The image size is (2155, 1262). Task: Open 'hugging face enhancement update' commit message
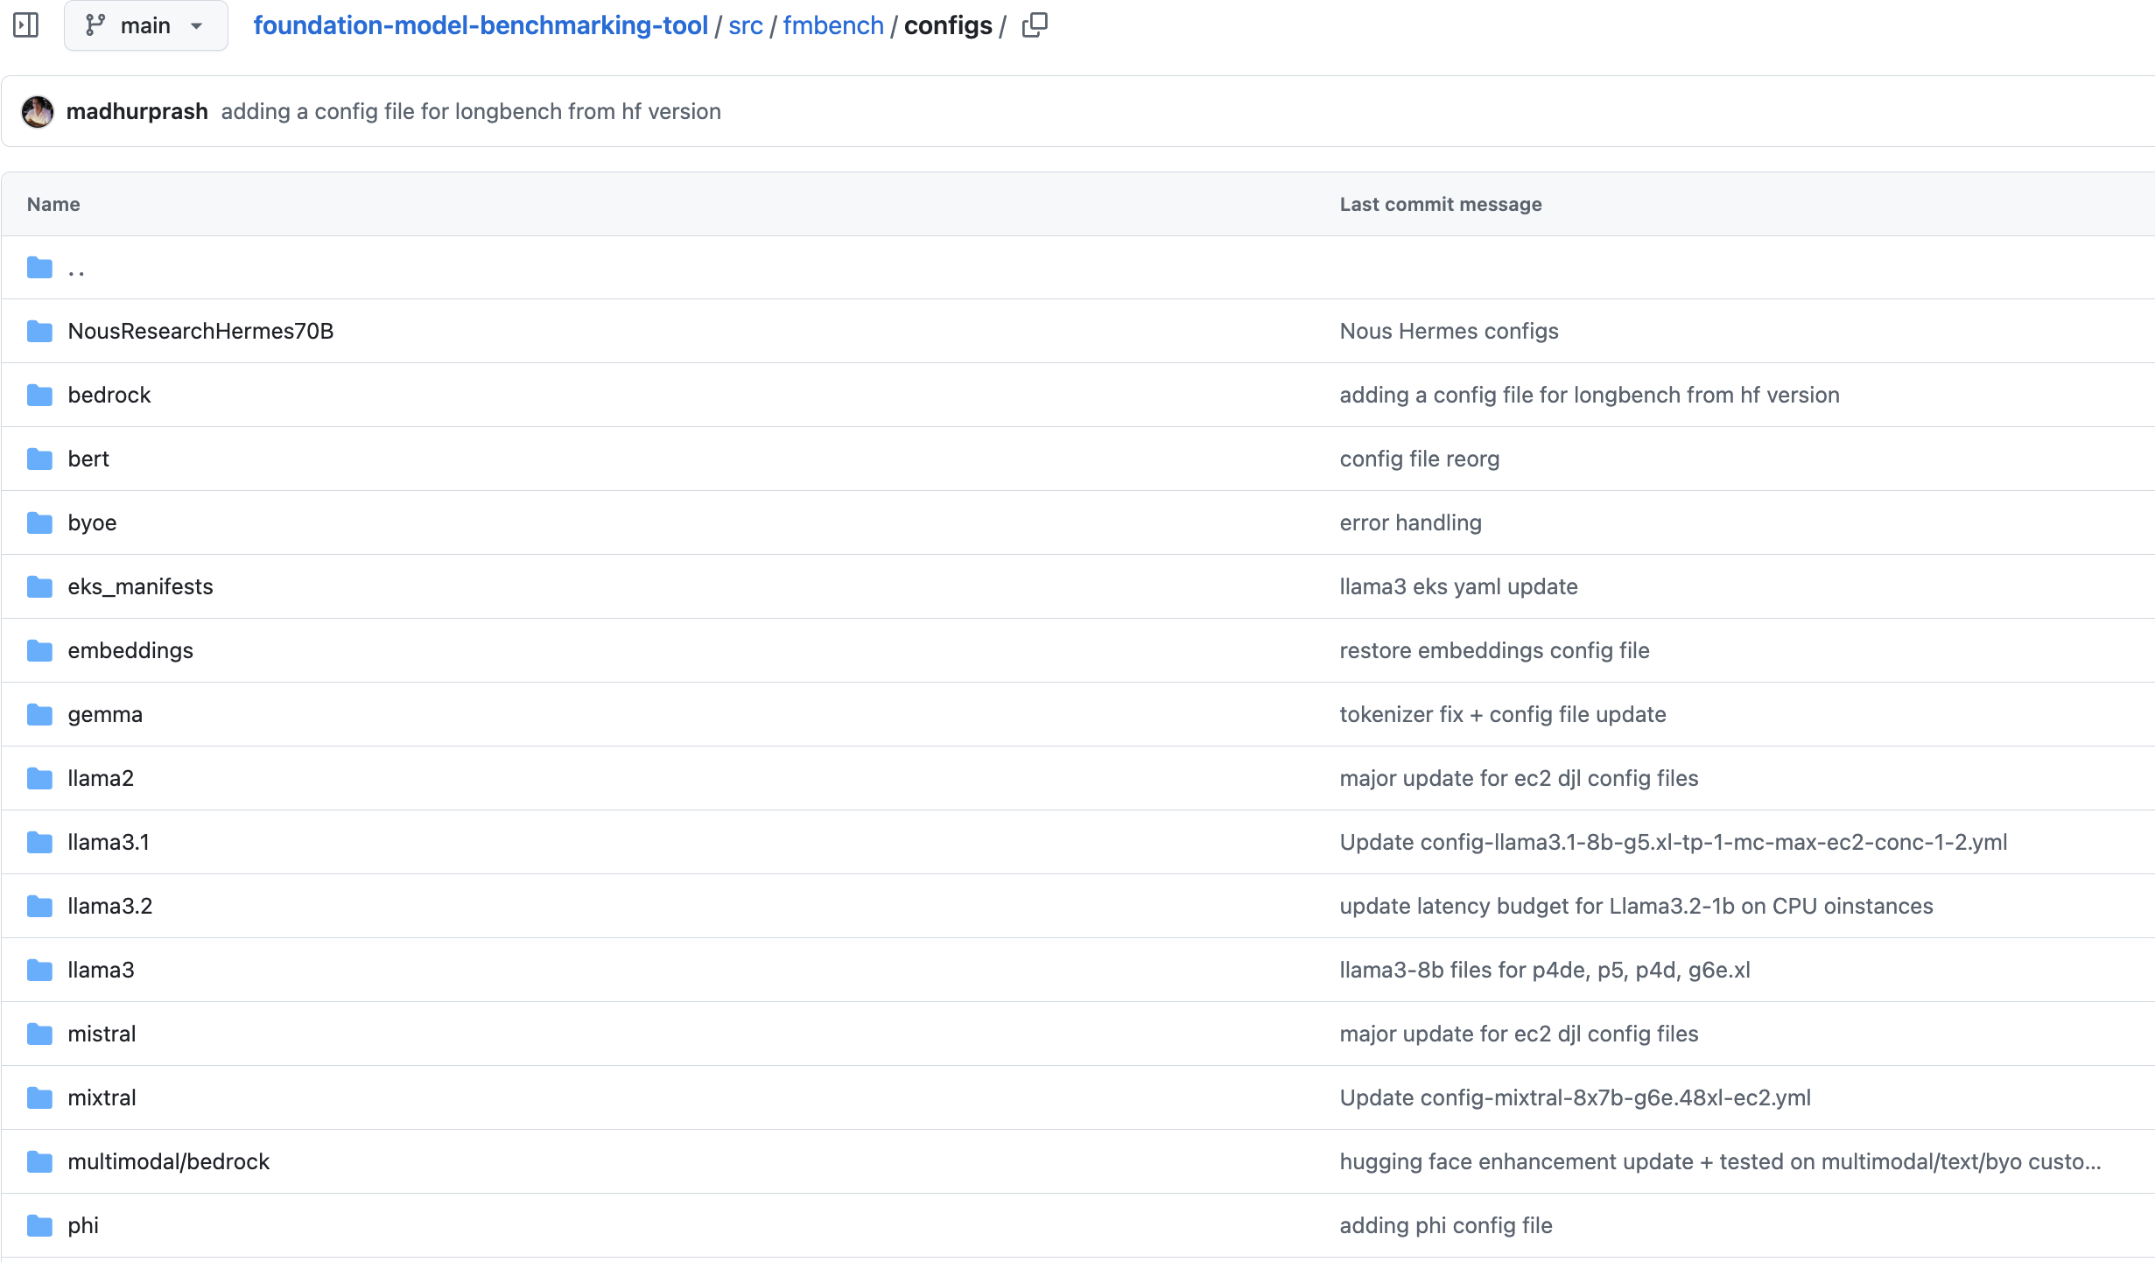[1720, 1161]
